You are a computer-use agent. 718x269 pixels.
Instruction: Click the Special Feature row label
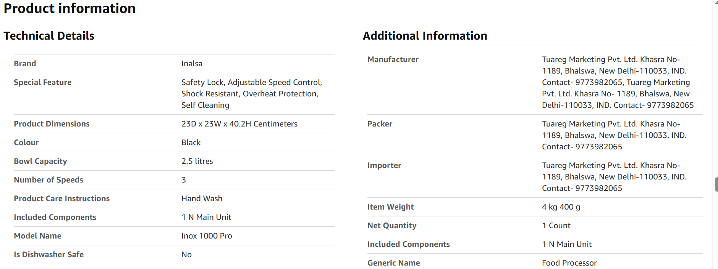pos(42,82)
